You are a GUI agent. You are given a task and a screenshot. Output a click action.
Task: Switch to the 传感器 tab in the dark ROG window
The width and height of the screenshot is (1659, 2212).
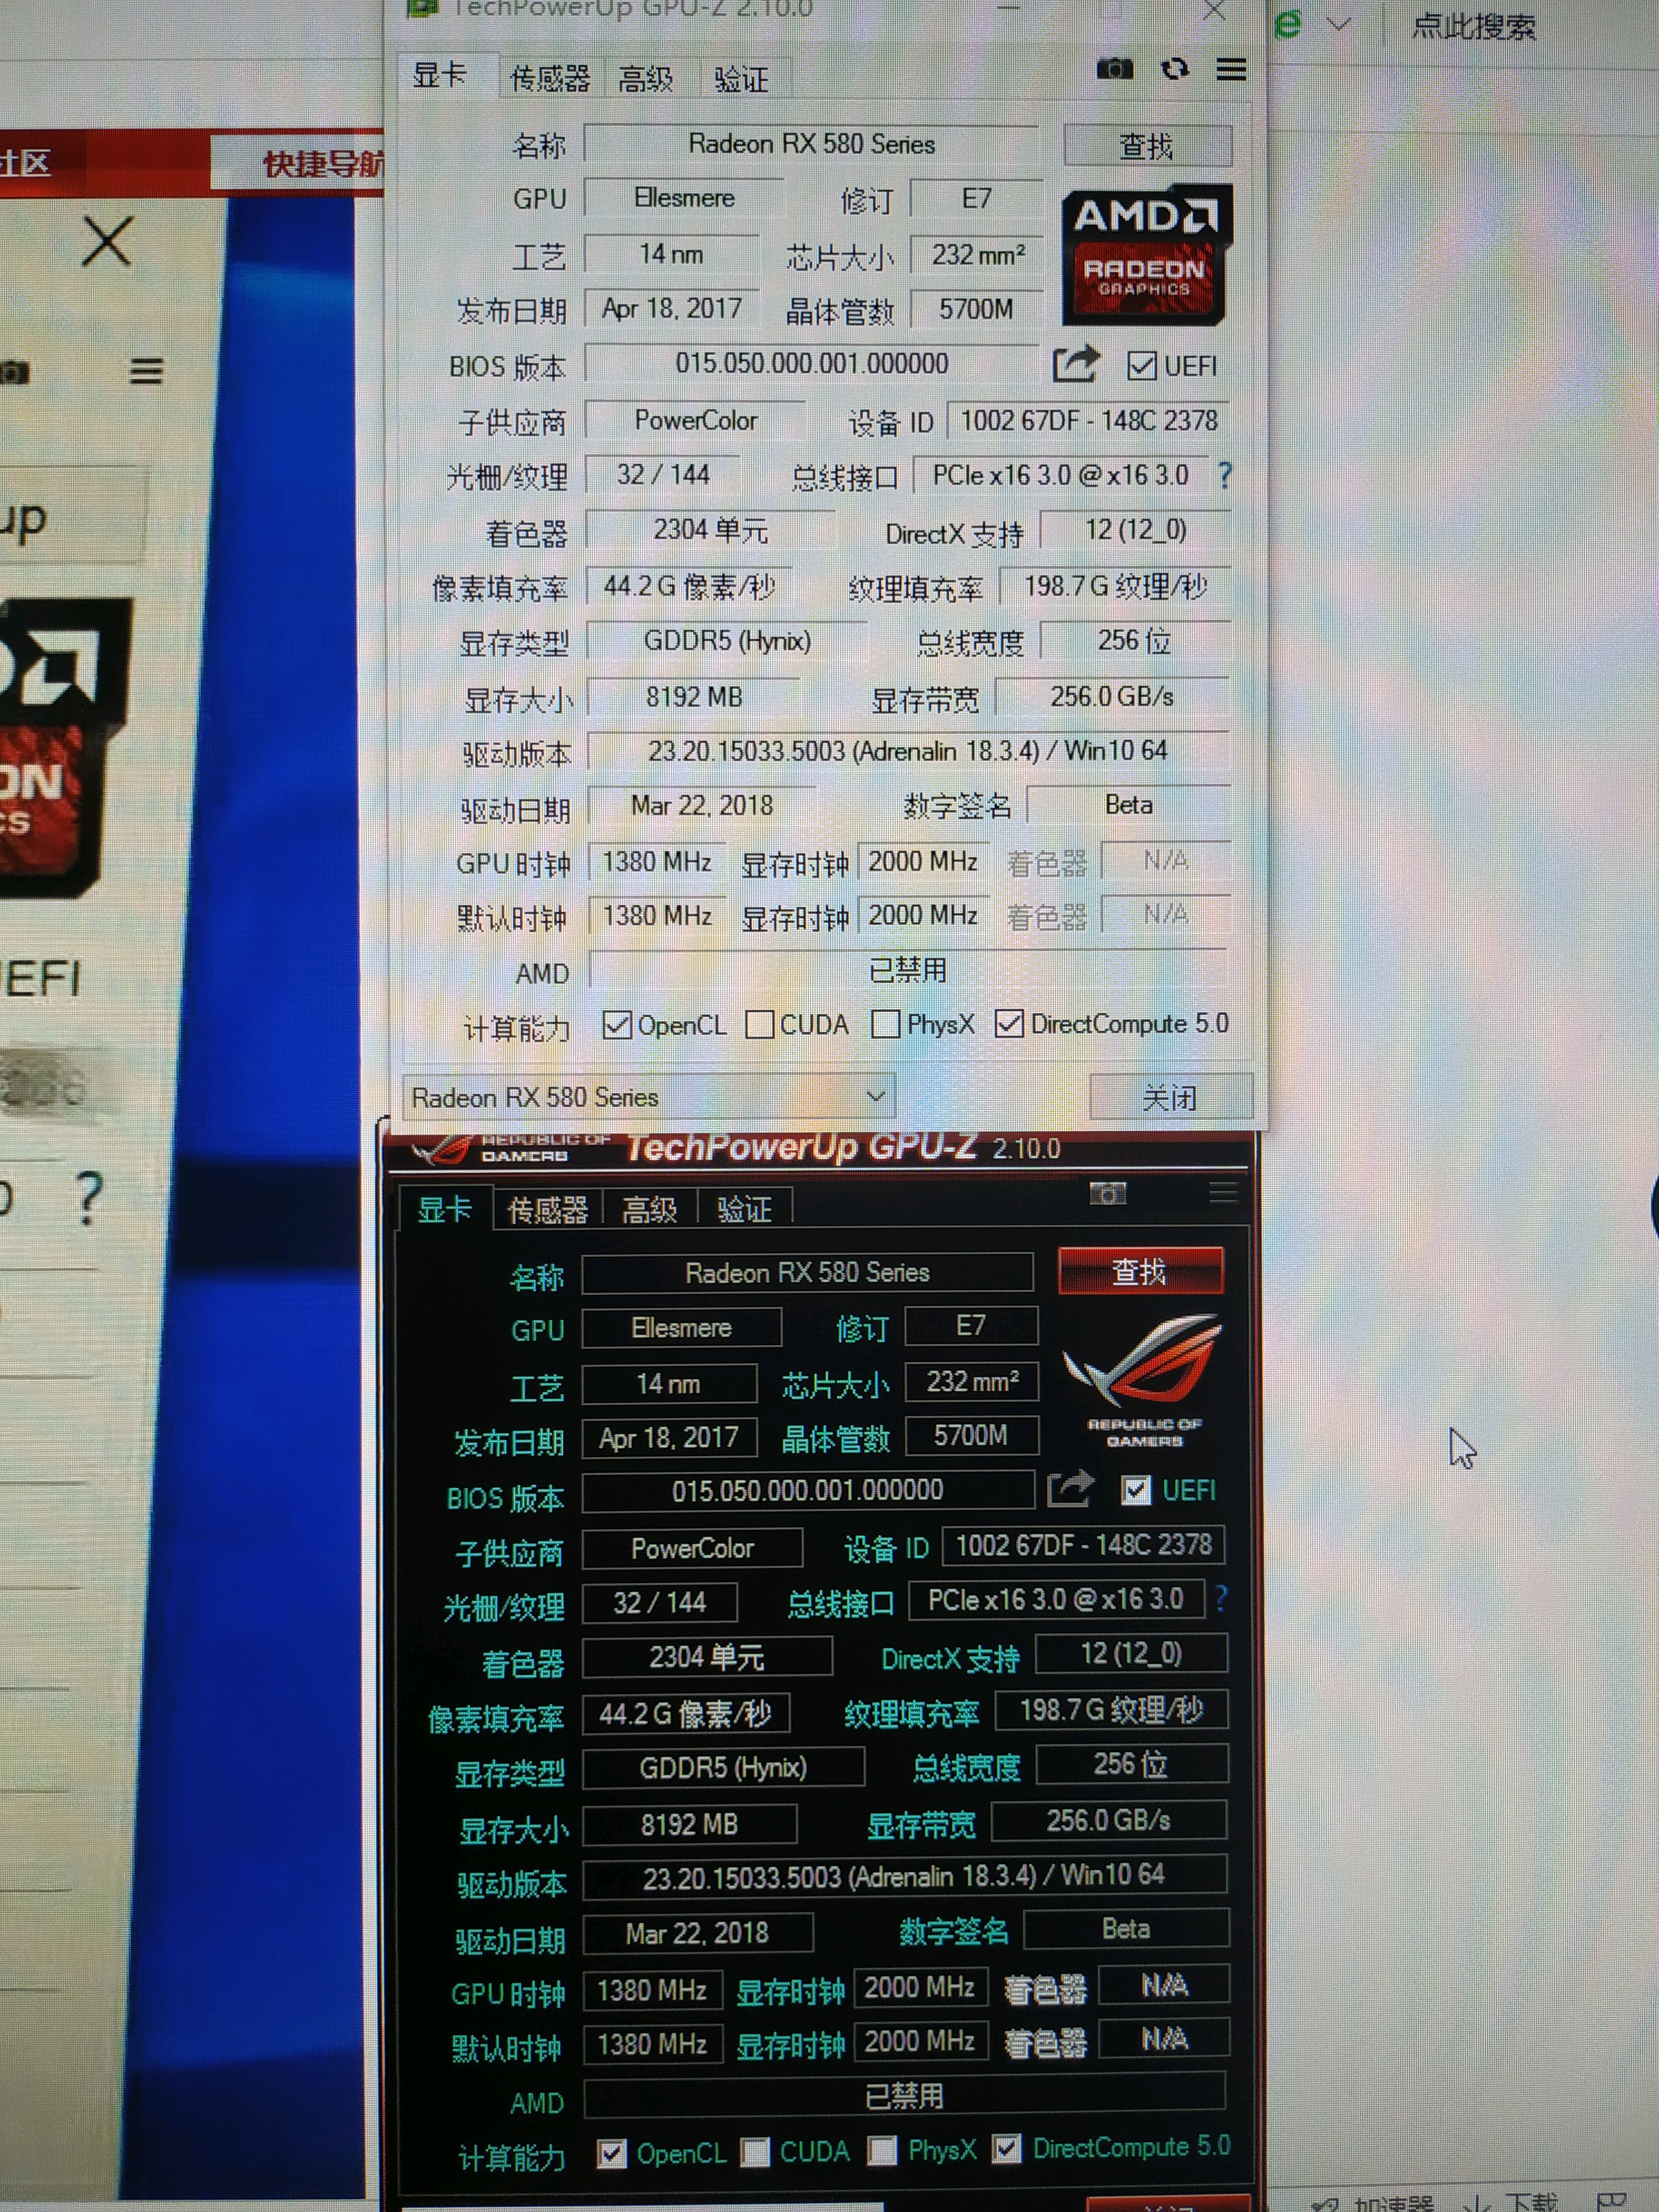548,1210
